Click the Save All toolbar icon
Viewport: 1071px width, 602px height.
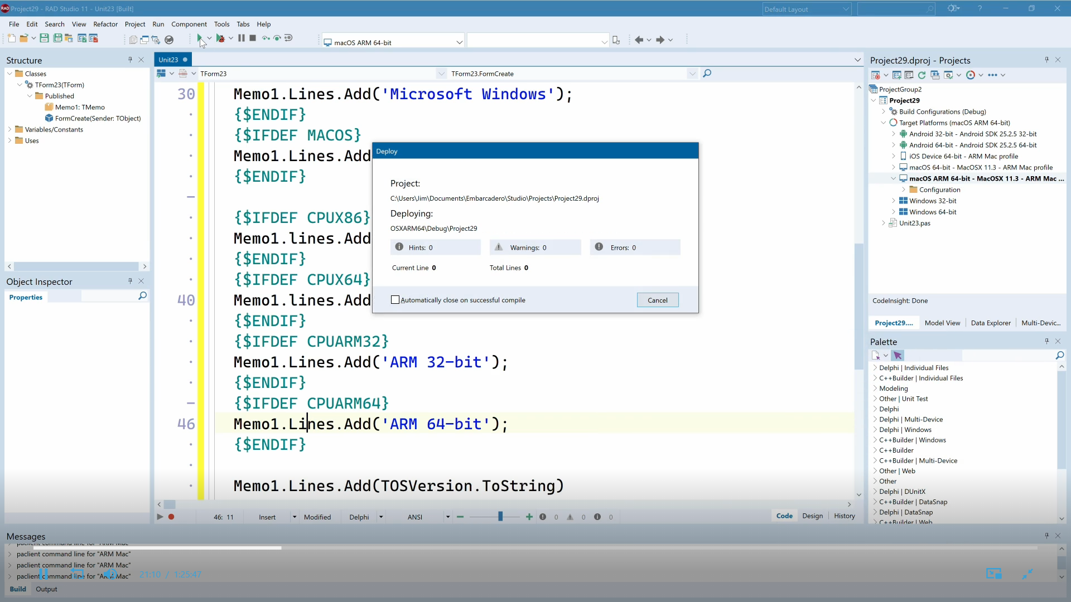(x=57, y=38)
